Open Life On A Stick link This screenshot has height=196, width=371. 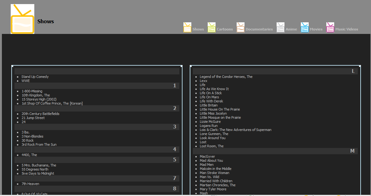tap(211, 93)
